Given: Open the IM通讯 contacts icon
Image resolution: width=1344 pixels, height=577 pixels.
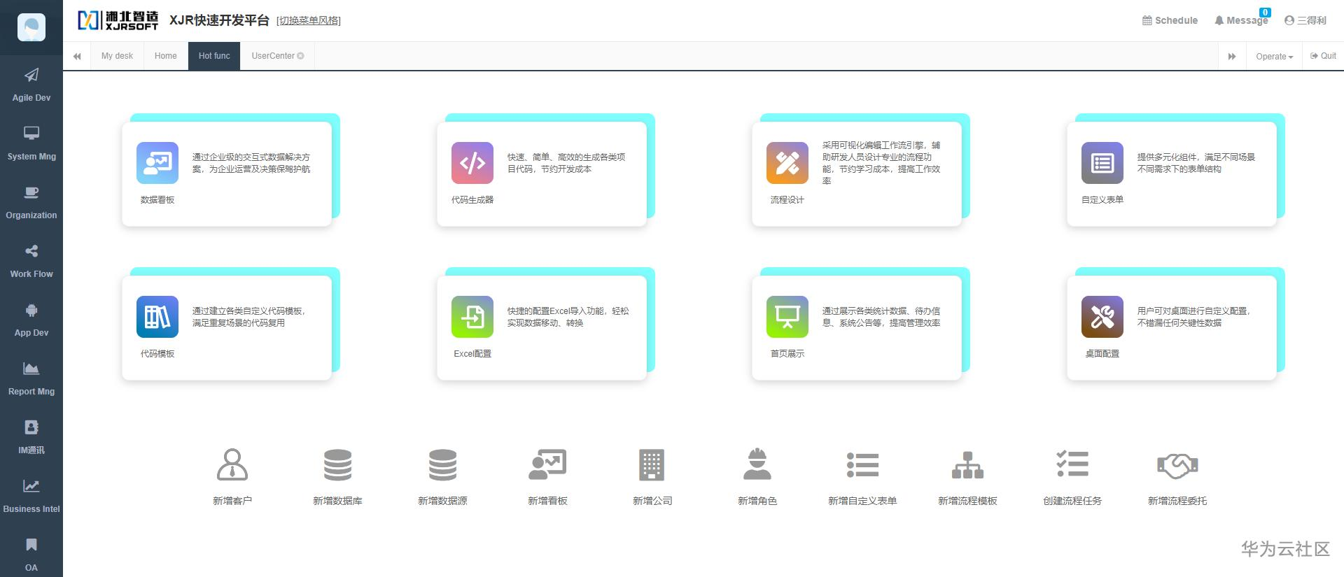Looking at the screenshot, I should pyautogui.click(x=31, y=427).
